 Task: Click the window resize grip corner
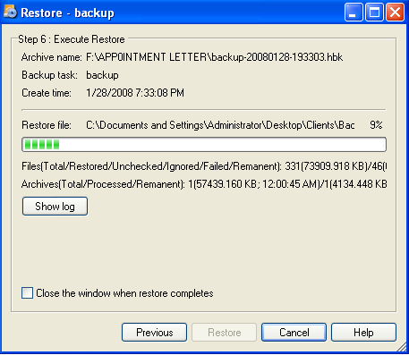tap(401, 347)
